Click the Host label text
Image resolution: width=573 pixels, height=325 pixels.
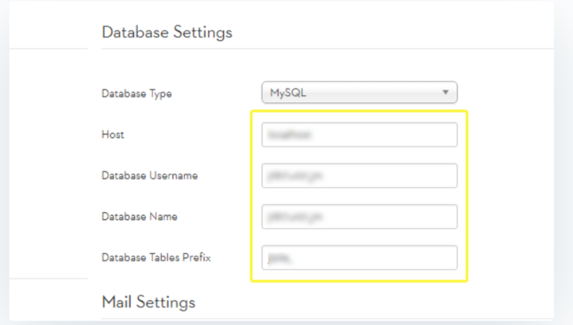coord(112,135)
